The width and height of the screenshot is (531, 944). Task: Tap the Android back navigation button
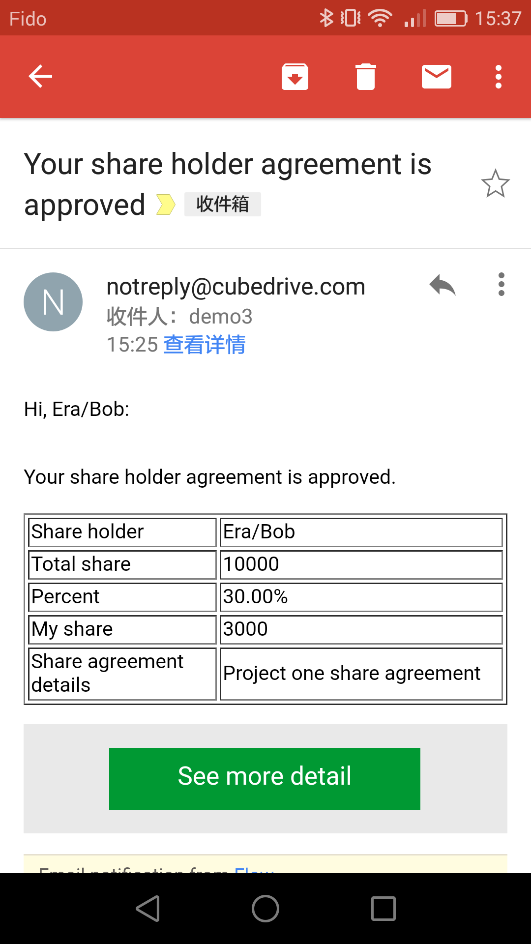click(x=147, y=909)
